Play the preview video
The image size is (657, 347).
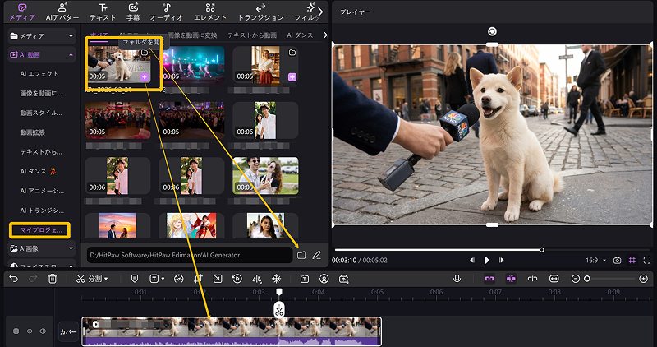[x=486, y=261]
